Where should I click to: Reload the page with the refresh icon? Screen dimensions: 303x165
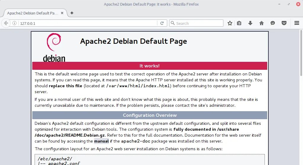coord(162,23)
